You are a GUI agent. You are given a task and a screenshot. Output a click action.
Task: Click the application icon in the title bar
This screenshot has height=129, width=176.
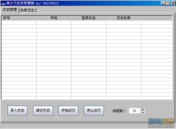3,3
